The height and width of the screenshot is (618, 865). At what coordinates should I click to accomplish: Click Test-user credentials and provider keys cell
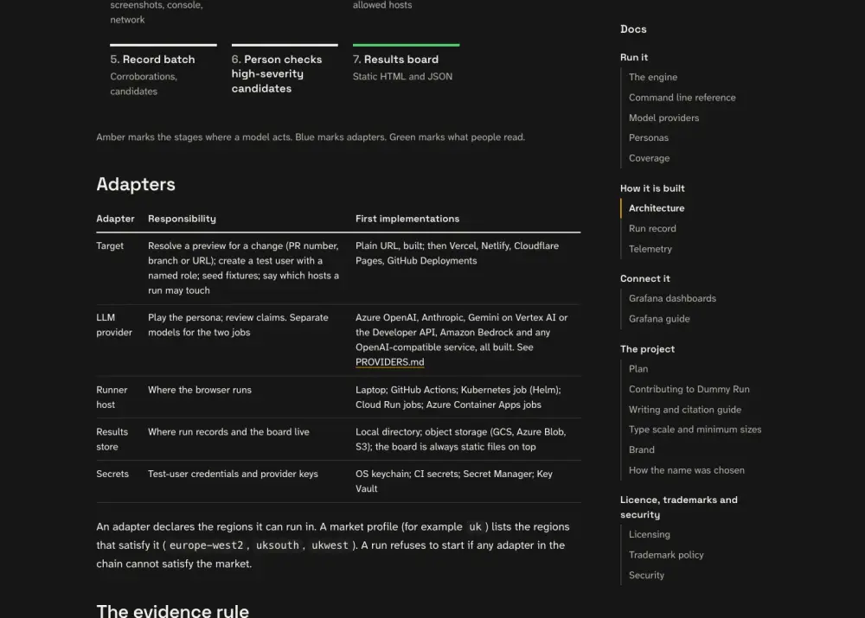click(233, 475)
